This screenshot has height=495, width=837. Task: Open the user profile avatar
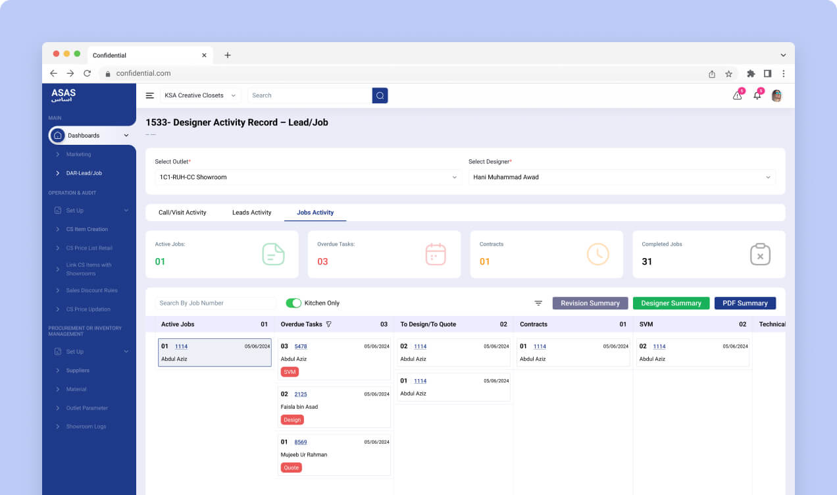[776, 95]
